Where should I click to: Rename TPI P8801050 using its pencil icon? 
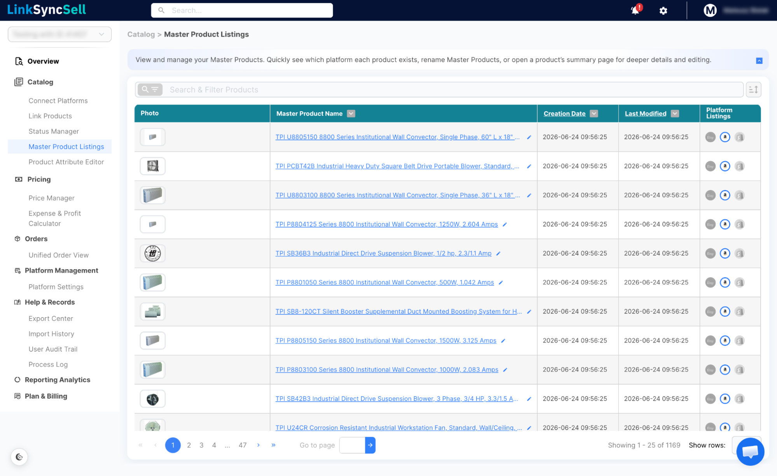[x=501, y=282]
